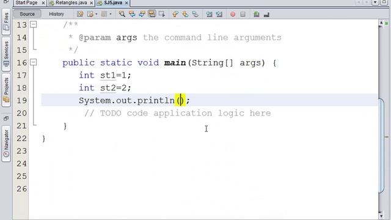Maximize the editor window icon
The image size is (391, 220).
pyautogui.click(x=385, y=2)
